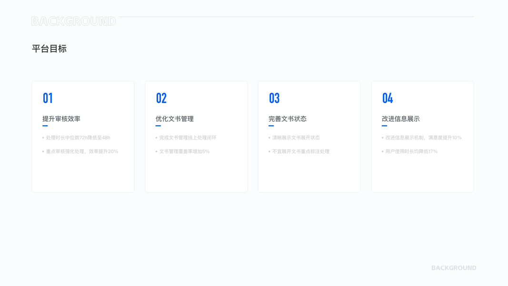Select the 01 card number

pyautogui.click(x=48, y=98)
